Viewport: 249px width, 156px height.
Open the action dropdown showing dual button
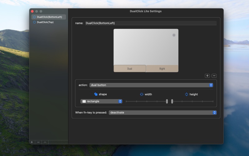(x=151, y=85)
